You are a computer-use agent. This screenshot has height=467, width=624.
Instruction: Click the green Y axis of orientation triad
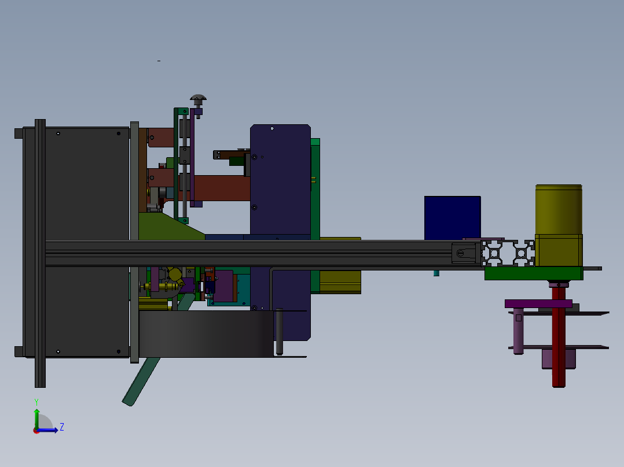(x=36, y=418)
